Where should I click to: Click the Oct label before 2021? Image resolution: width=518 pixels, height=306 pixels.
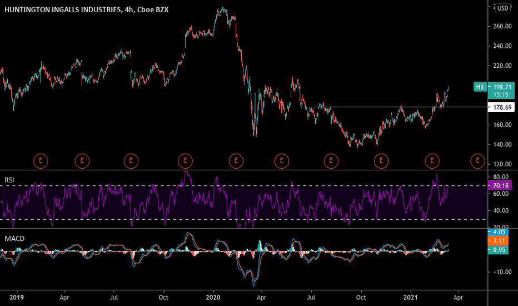coord(361,298)
